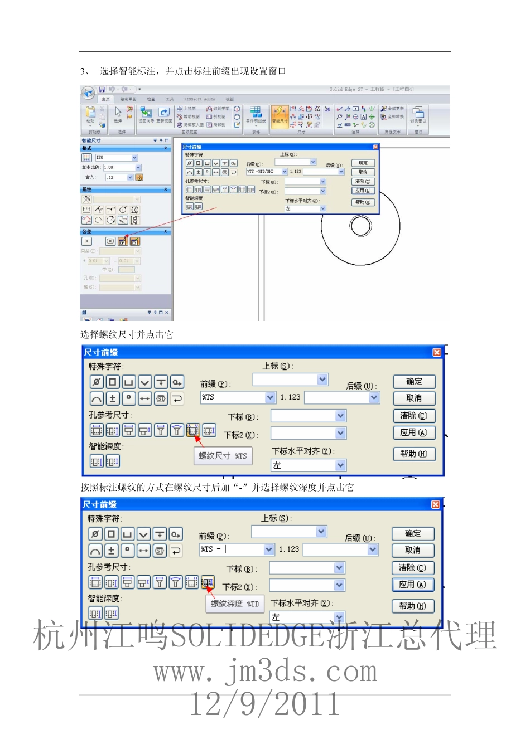Click the 选择 arrow tool in the ribbon
The width and height of the screenshot is (530, 749).
pos(118,114)
